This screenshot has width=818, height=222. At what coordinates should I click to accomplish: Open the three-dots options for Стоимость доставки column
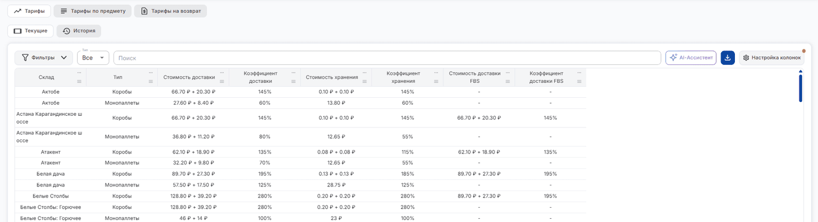click(x=222, y=72)
